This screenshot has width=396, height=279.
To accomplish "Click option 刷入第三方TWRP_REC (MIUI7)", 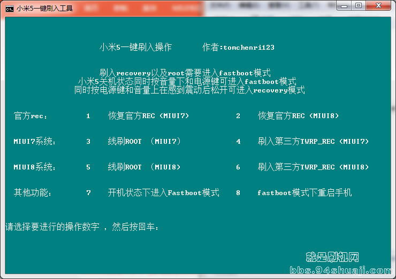I will coord(313,141).
